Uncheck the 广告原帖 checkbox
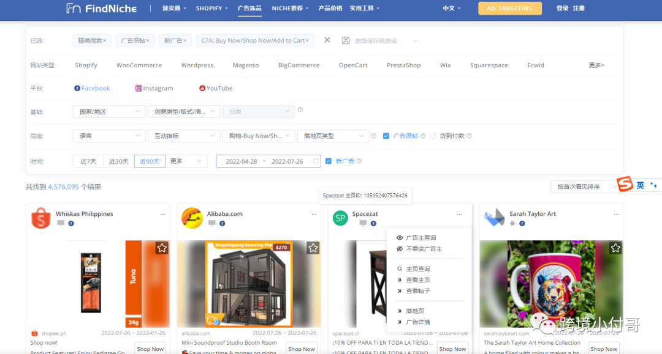This screenshot has width=662, height=354. [x=386, y=136]
